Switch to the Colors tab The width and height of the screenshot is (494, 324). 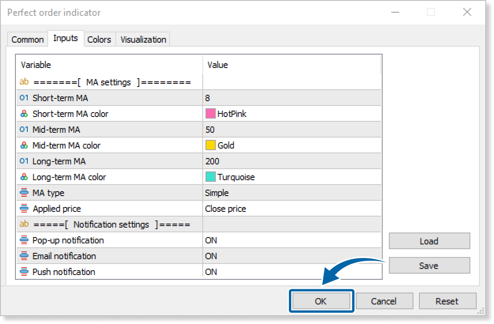[99, 40]
